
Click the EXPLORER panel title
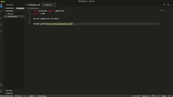(x=9, y=5)
